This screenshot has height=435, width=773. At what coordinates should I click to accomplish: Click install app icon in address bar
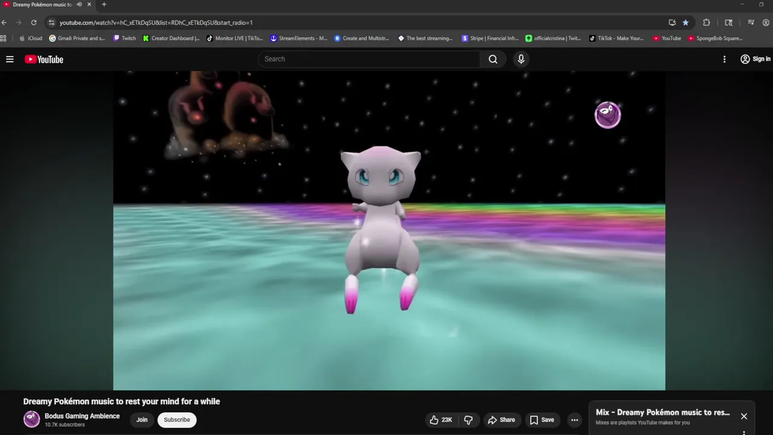click(672, 22)
